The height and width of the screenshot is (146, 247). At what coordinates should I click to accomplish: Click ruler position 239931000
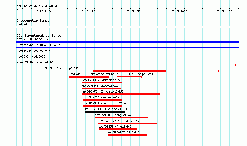coord(180,11)
